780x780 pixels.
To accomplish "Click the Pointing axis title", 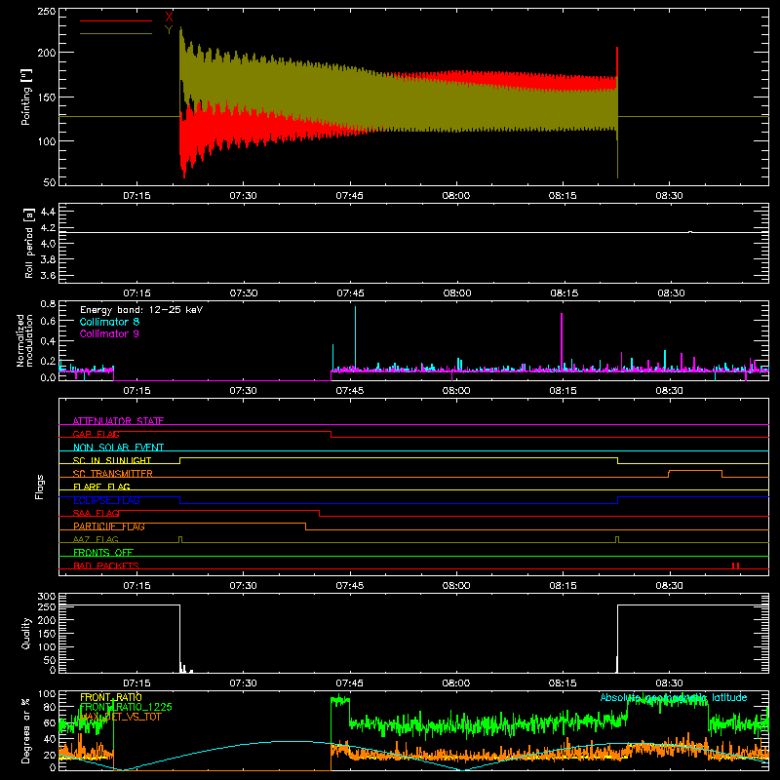I will (26, 97).
